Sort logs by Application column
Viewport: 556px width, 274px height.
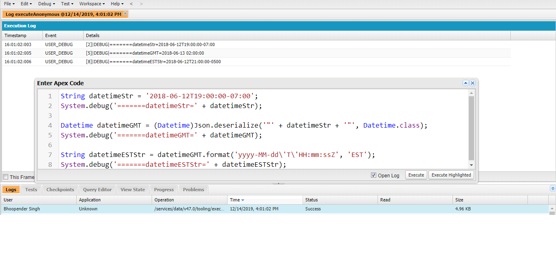click(x=114, y=200)
